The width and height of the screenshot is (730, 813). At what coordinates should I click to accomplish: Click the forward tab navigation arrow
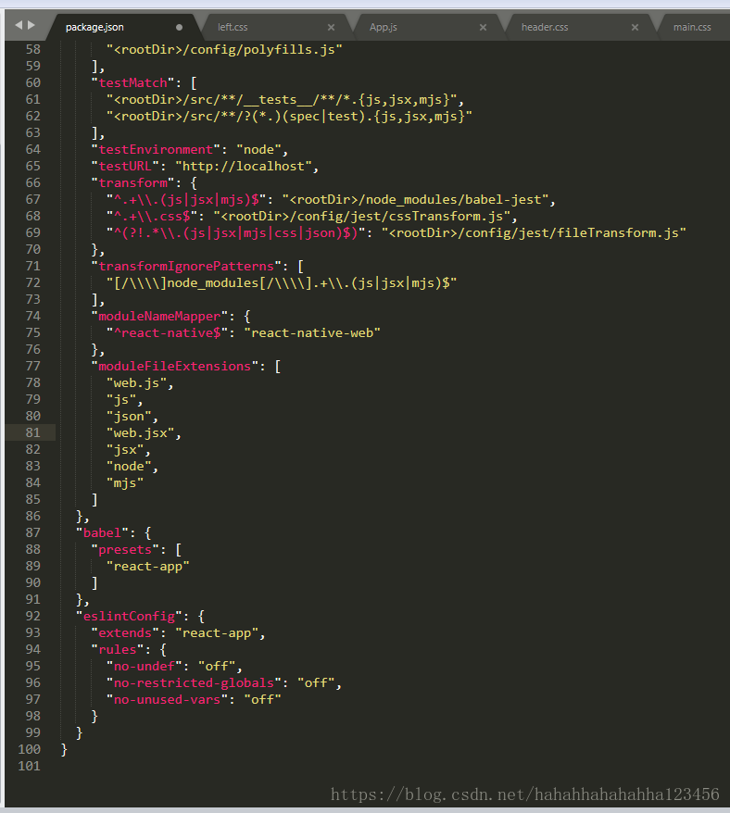[x=31, y=25]
